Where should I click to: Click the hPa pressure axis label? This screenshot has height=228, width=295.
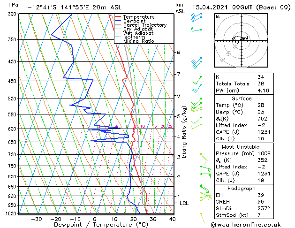coord(13,5)
